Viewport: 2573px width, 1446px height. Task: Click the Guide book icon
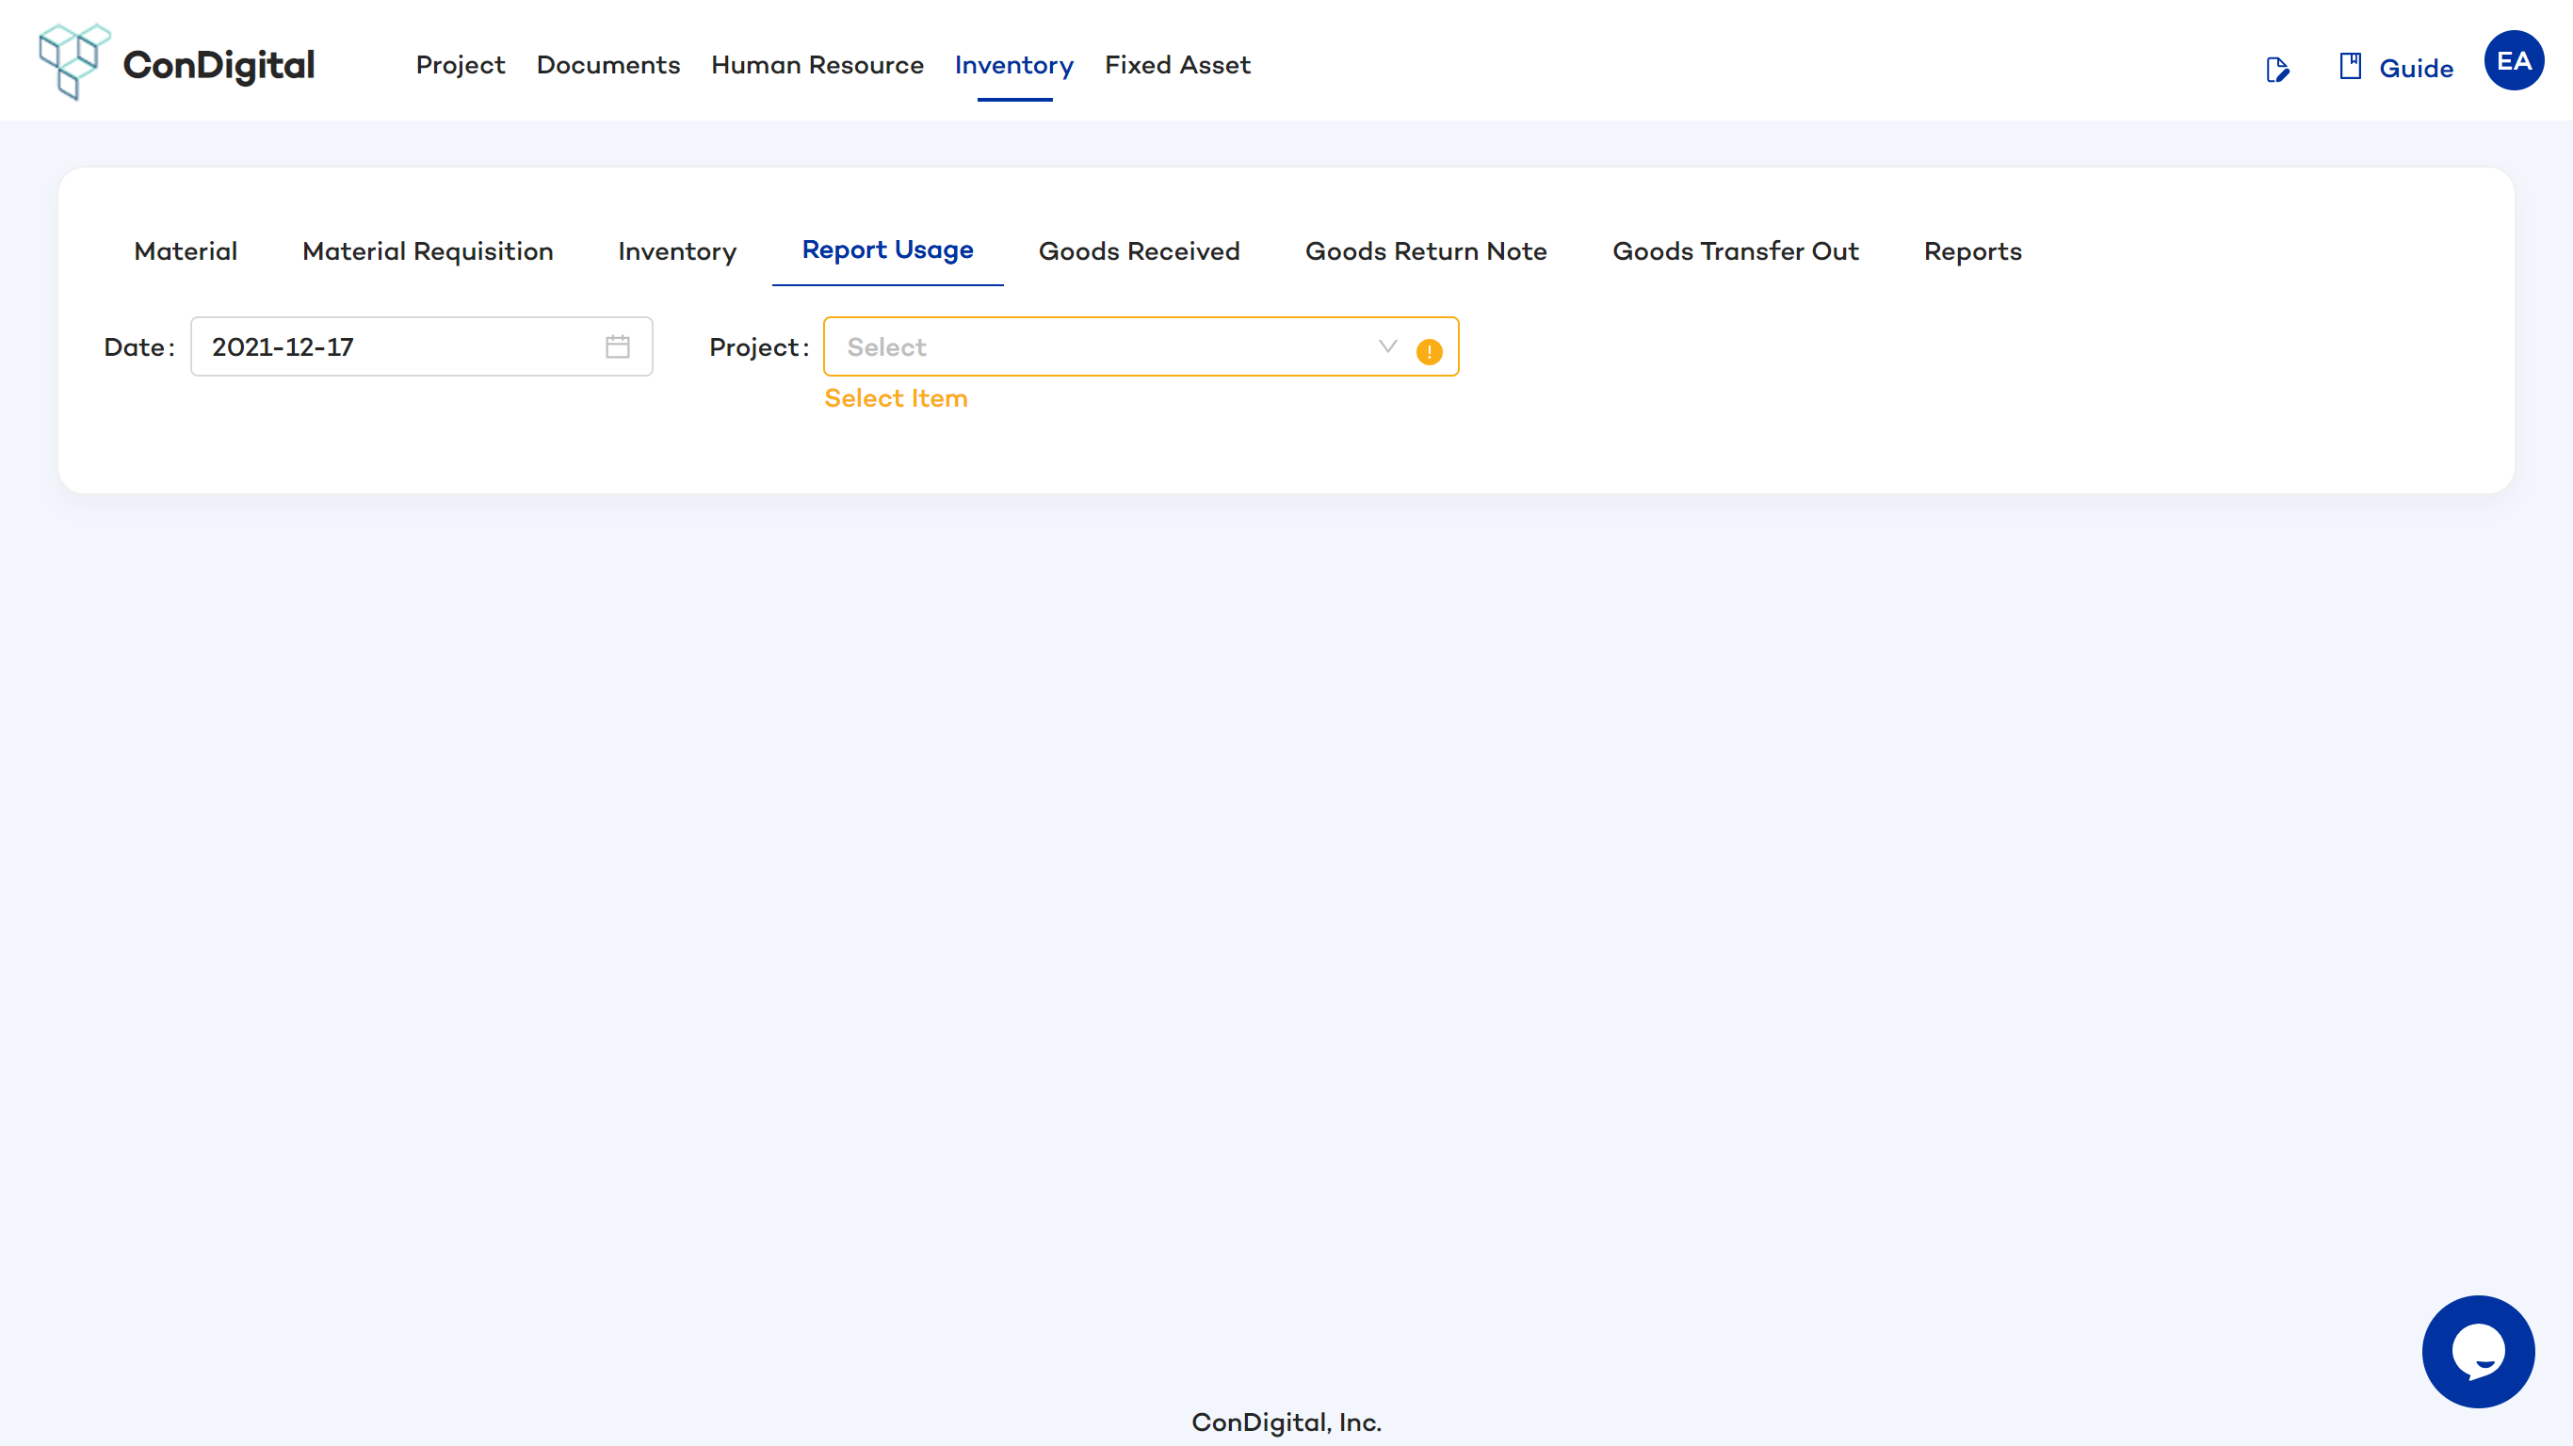tap(2349, 67)
